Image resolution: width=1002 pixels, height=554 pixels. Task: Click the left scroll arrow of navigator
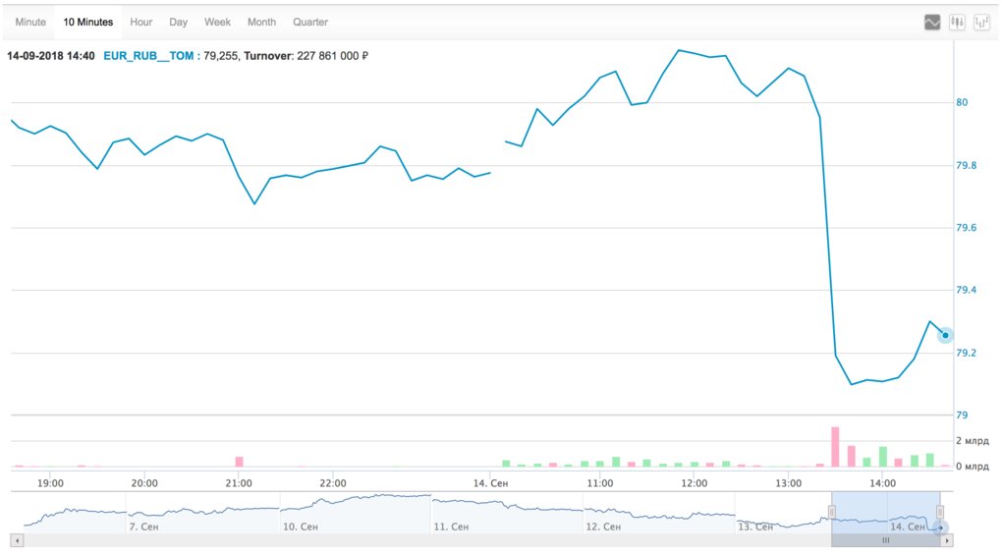[x=18, y=540]
